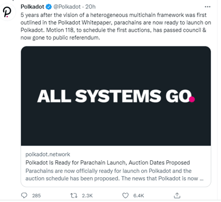Image resolution: width=221 pixels, height=202 pixels.
Task: Click the 285 replies count
Action: pyautogui.click(x=36, y=196)
